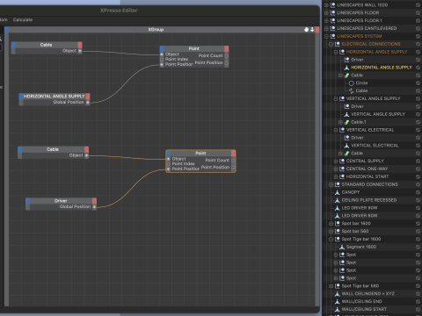Select the LED DRIVER 60W object icon

(338, 216)
